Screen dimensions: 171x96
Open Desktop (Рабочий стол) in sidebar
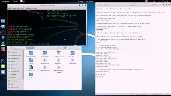pyautogui.click(x=15, y=58)
